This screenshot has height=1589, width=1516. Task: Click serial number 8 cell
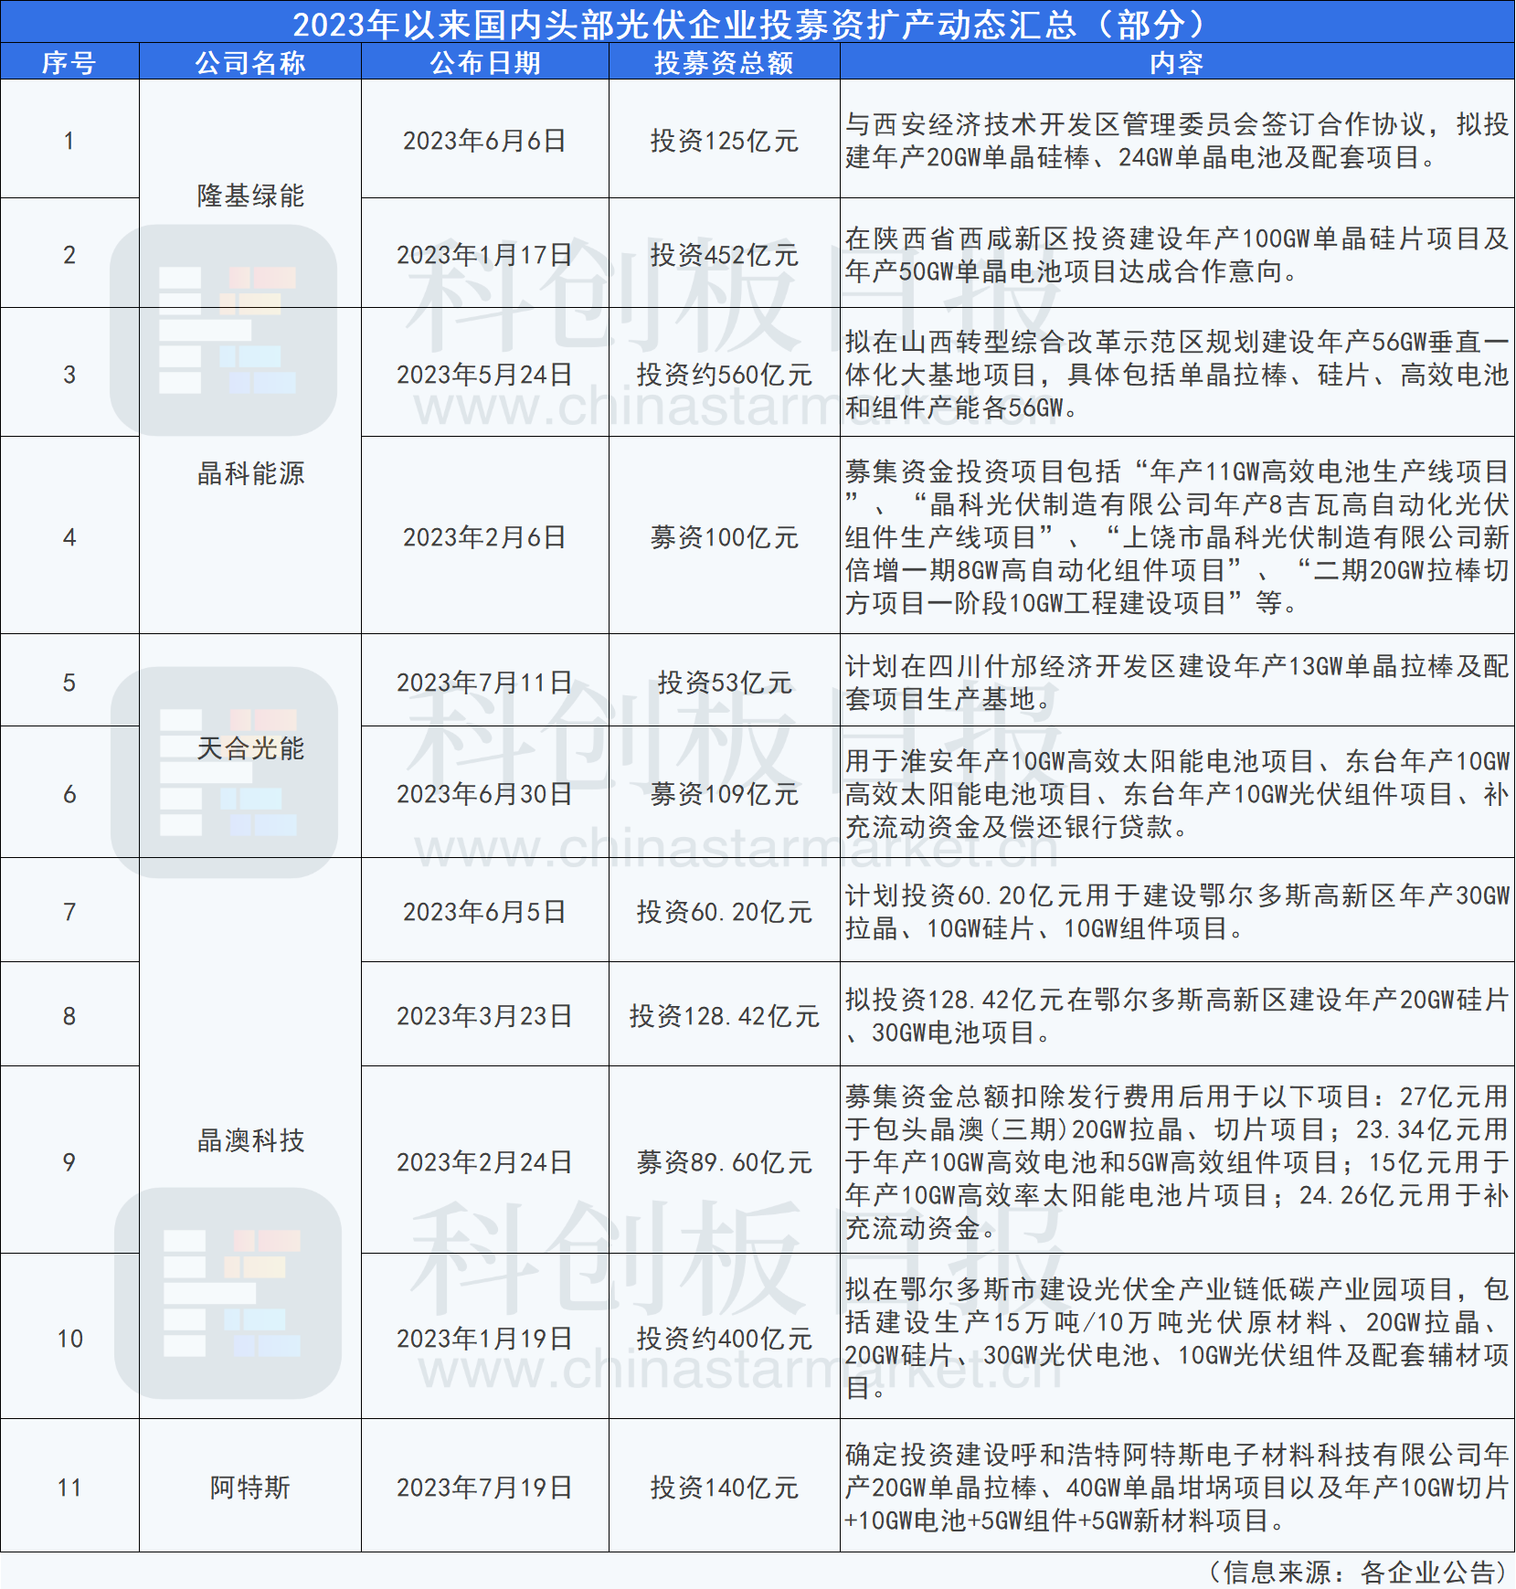click(x=69, y=1015)
